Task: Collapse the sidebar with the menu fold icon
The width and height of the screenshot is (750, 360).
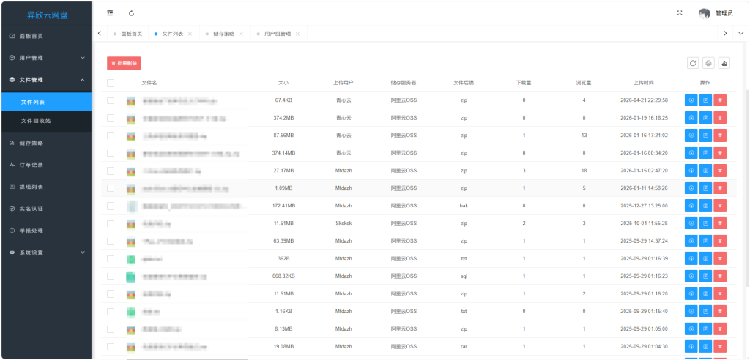Action: click(x=110, y=13)
